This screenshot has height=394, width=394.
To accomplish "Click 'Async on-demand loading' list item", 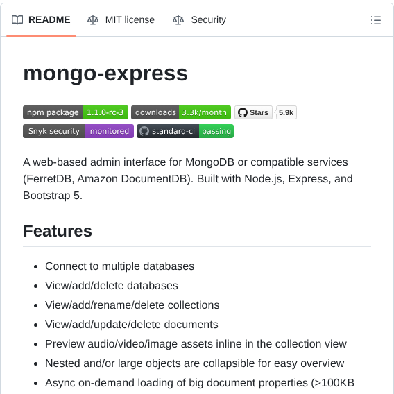I will (200, 383).
